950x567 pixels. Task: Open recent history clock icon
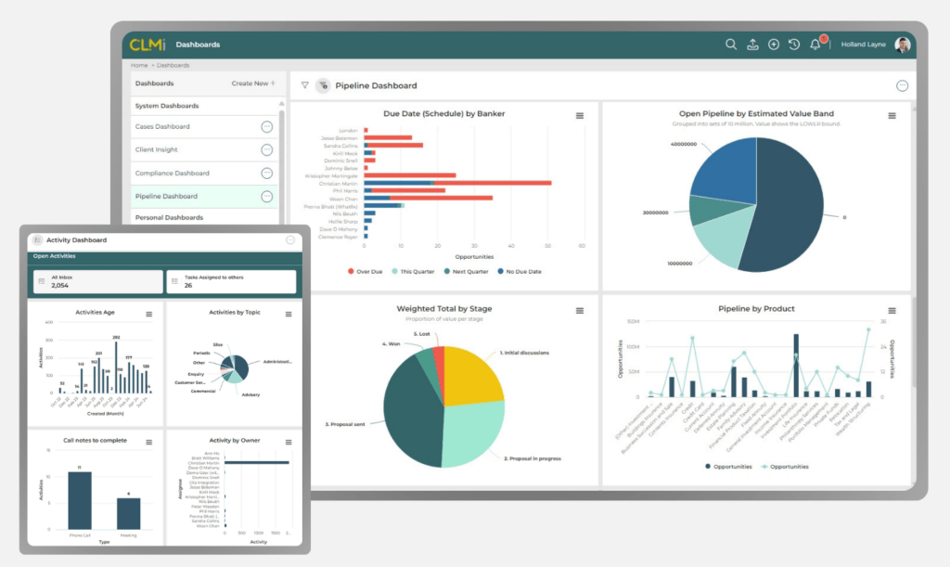[x=794, y=45]
